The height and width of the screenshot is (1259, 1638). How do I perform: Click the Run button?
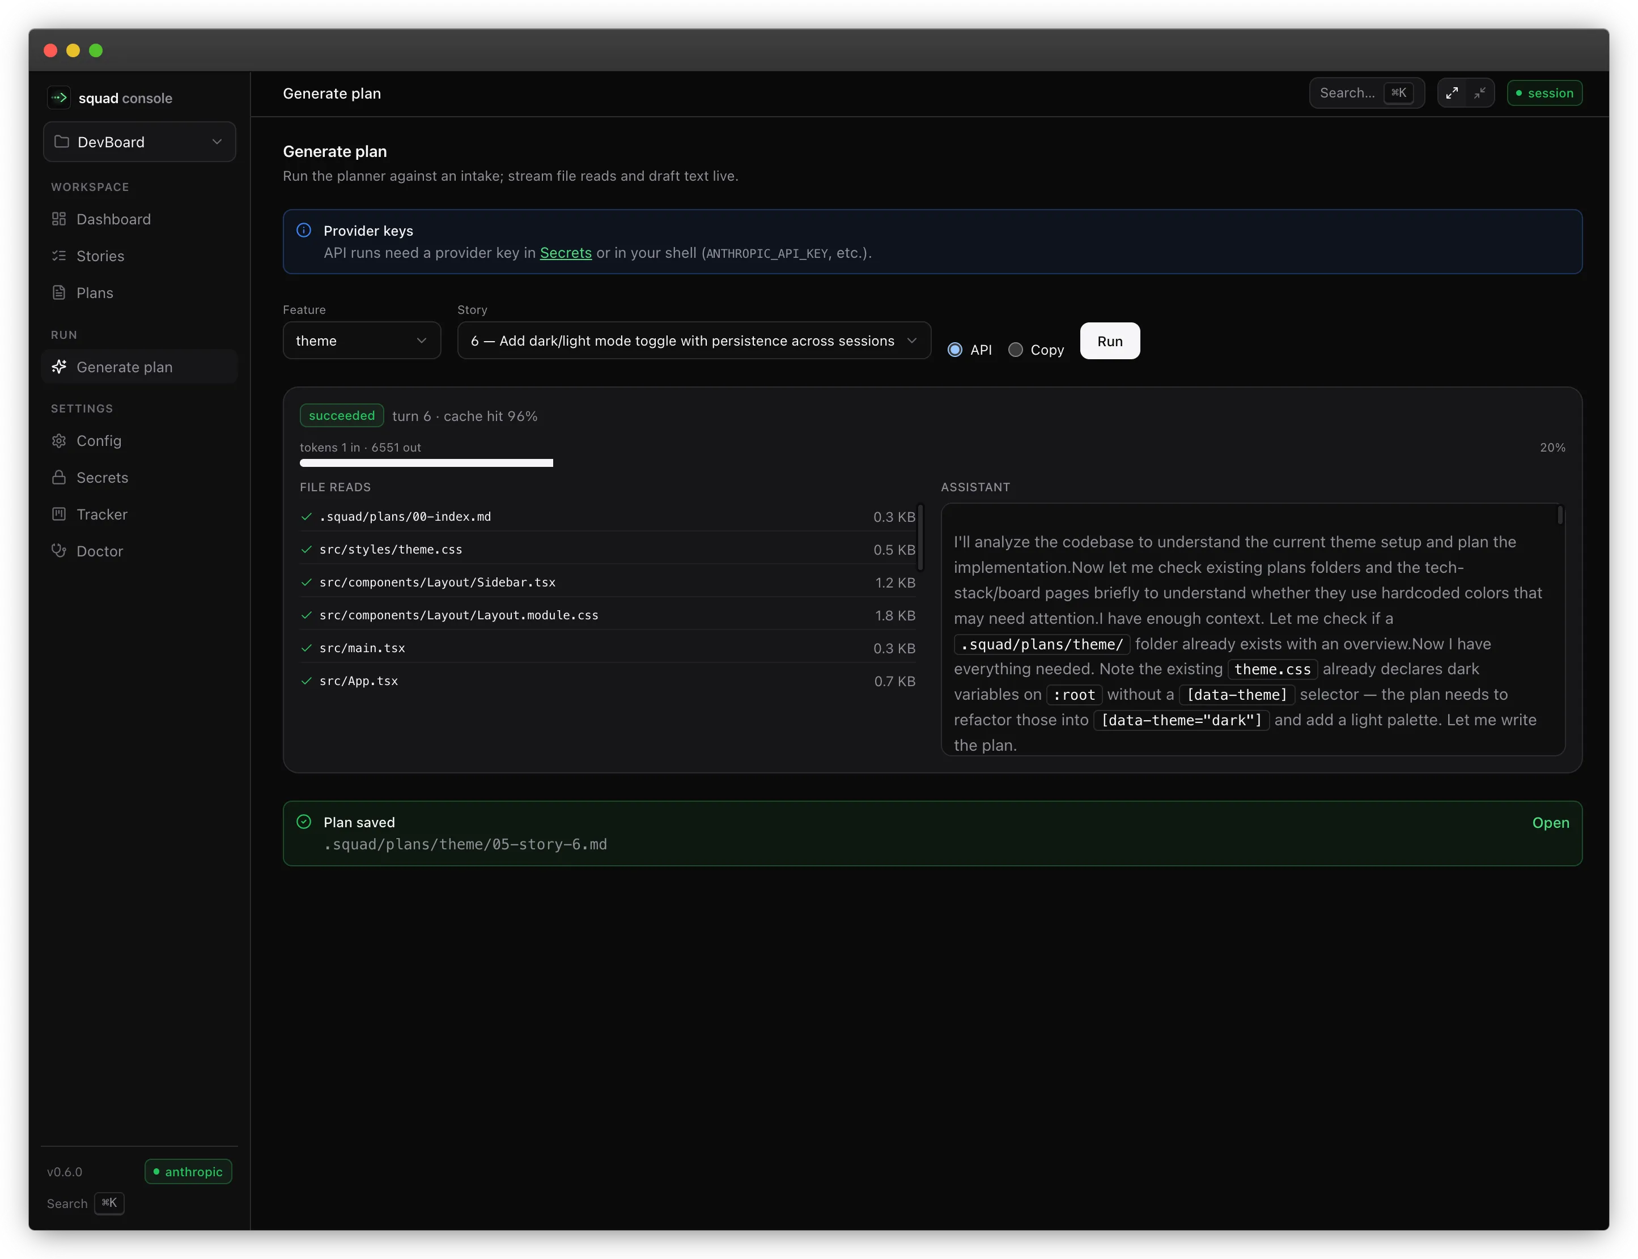tap(1110, 341)
